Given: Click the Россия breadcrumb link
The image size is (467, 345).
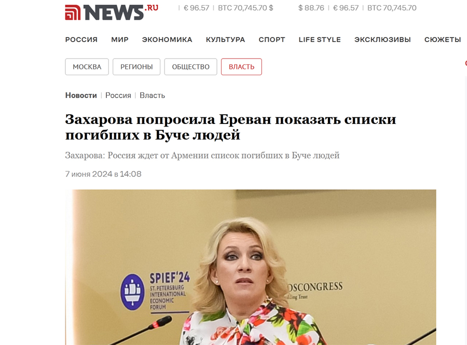Looking at the screenshot, I should (118, 95).
